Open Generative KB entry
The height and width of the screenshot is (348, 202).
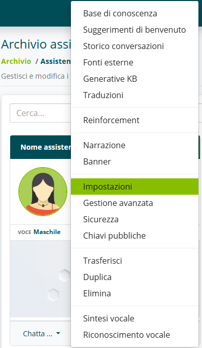pyautogui.click(x=135, y=79)
